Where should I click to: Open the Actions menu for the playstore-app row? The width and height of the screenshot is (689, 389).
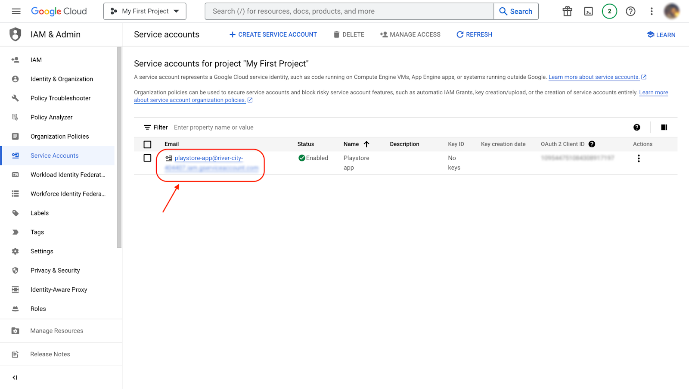(638, 159)
